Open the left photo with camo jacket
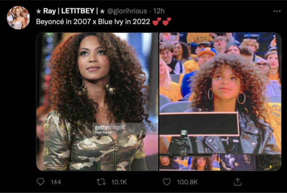This screenshot has height=193, width=287. (x=97, y=102)
